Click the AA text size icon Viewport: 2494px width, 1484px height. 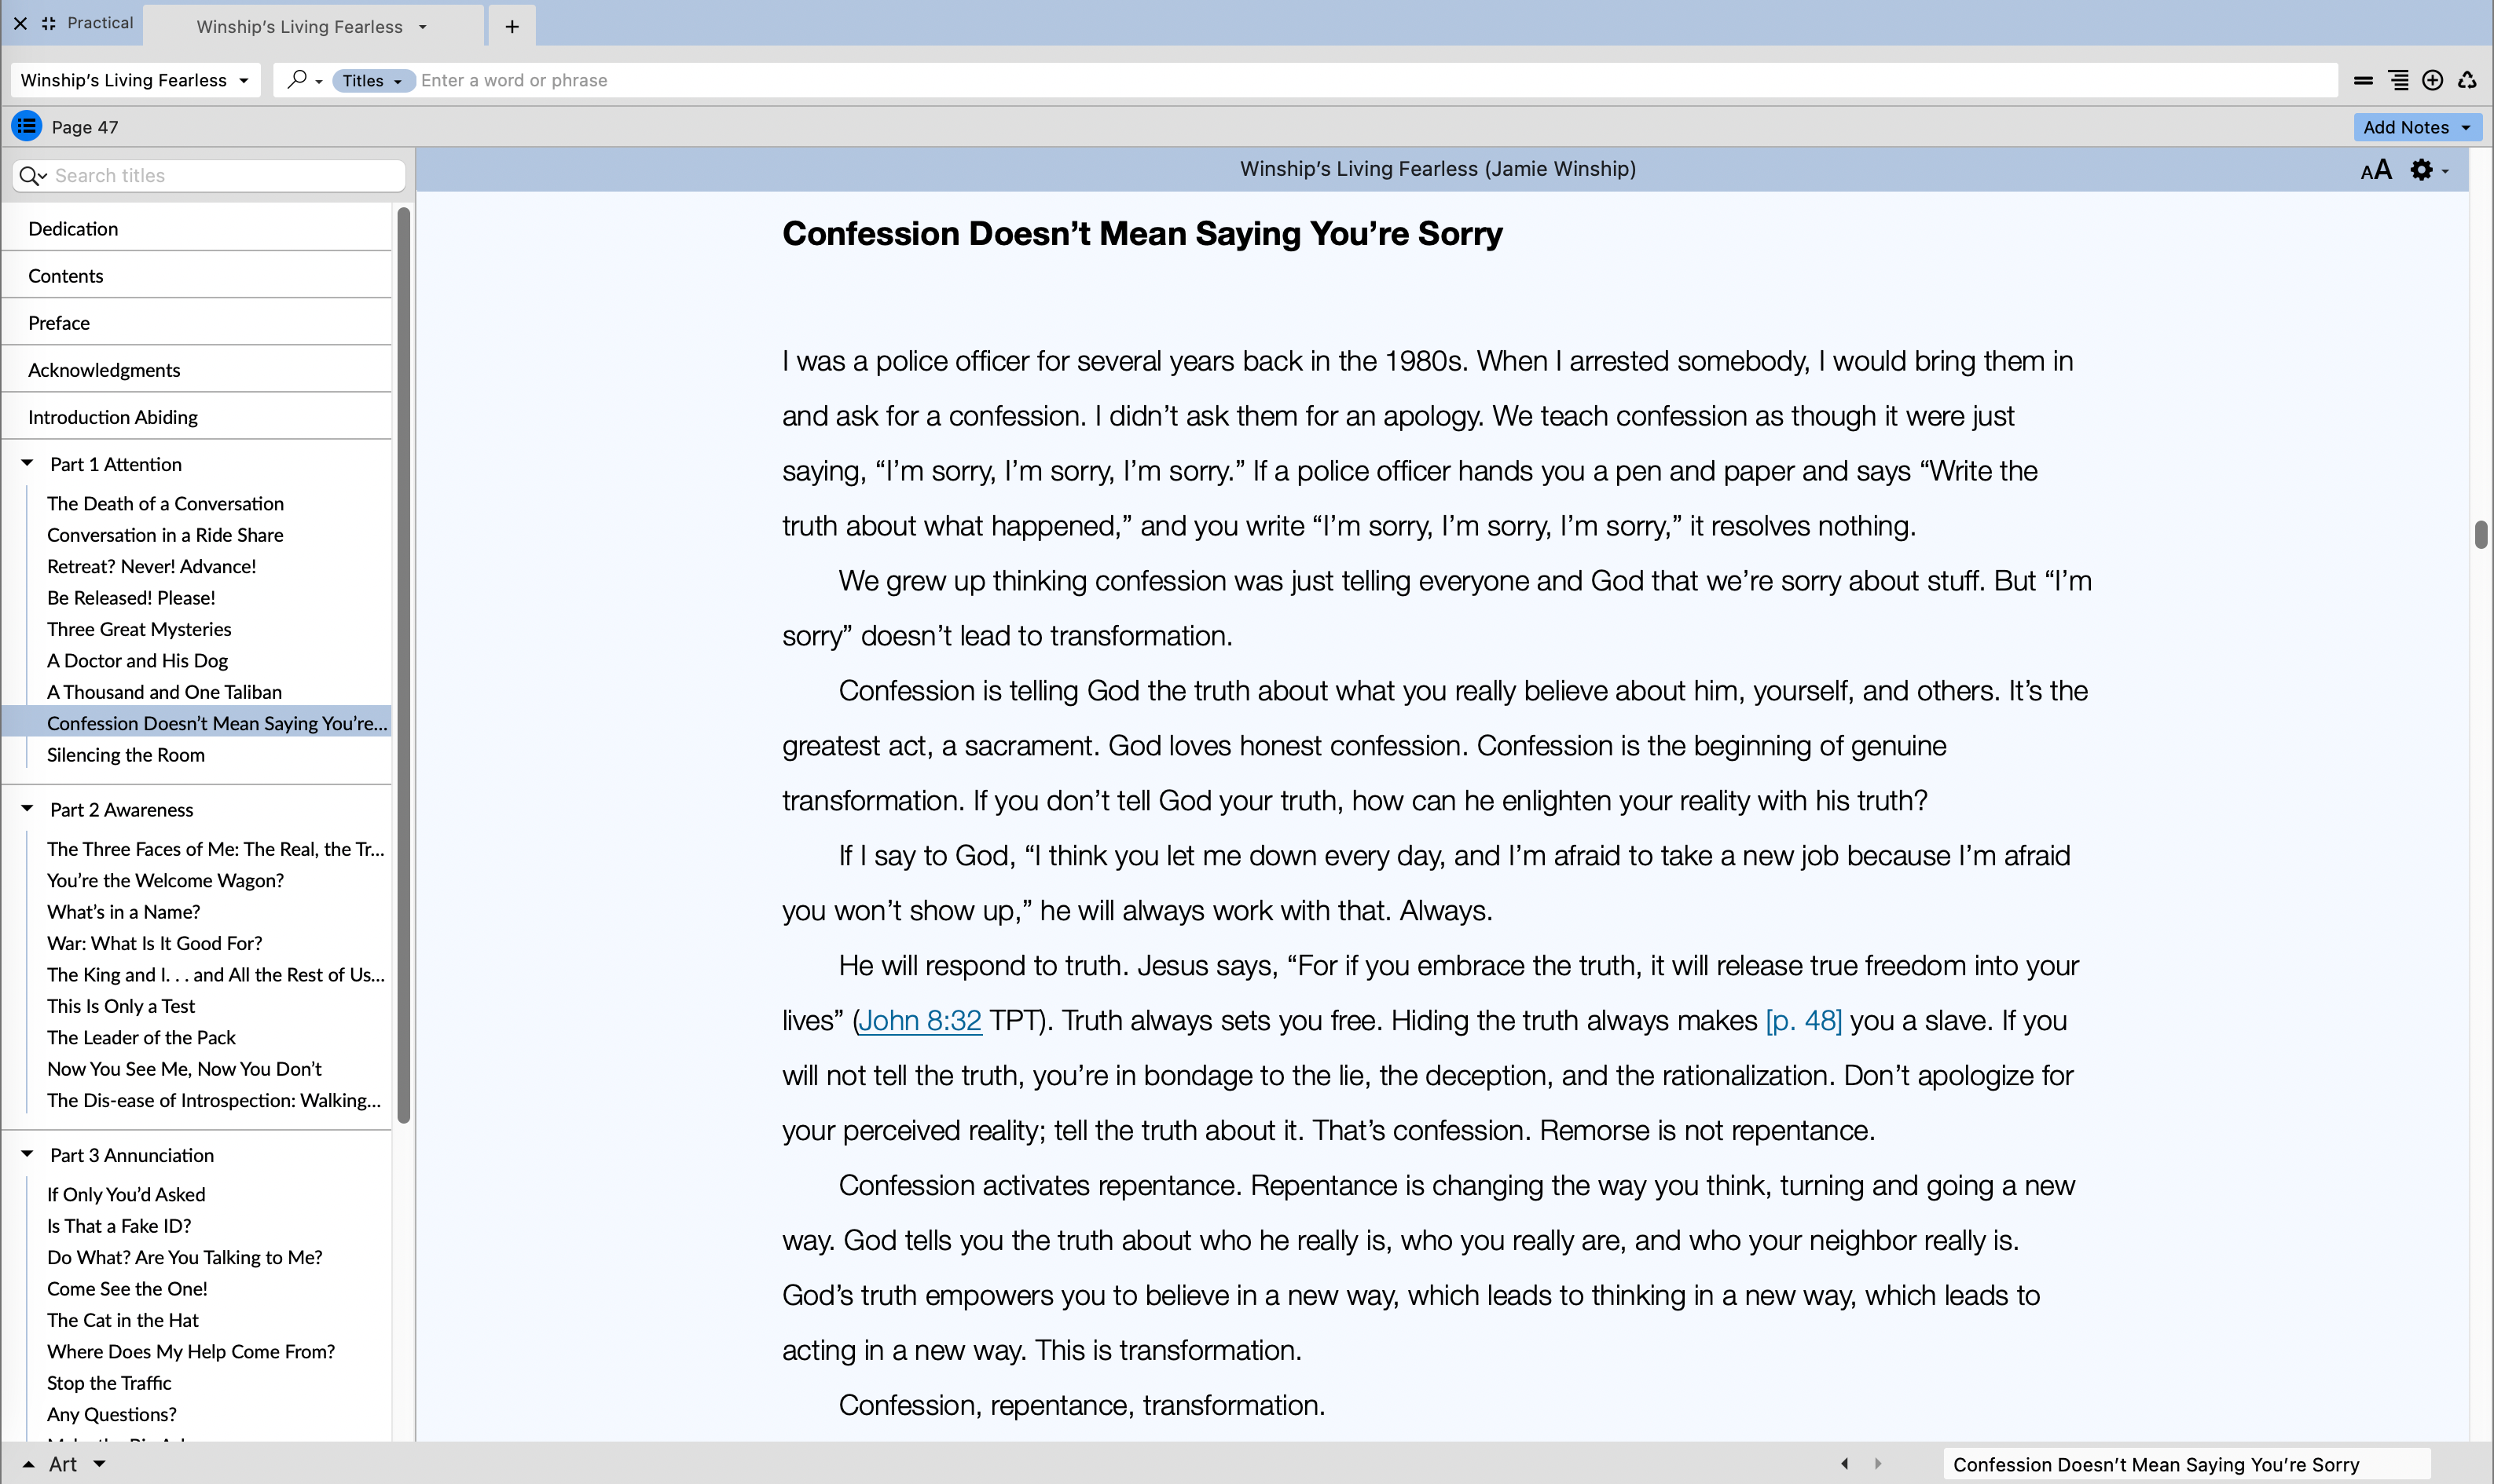click(2376, 170)
